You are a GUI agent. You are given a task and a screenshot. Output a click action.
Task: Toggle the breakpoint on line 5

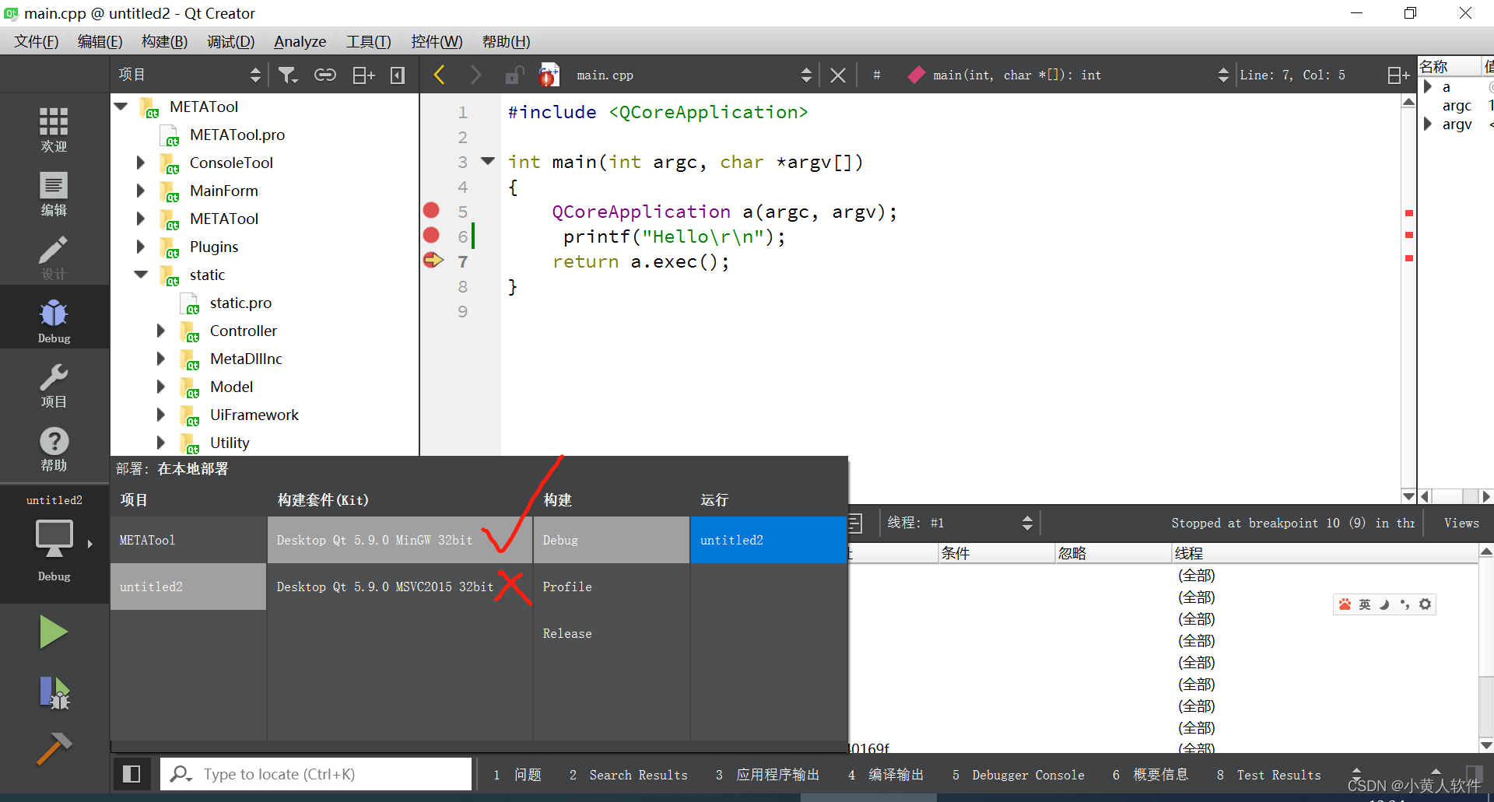[431, 210]
